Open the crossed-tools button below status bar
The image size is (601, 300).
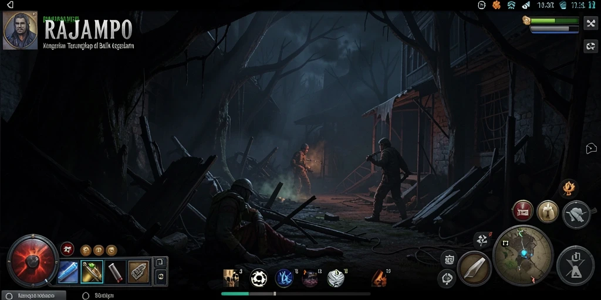coord(590,23)
